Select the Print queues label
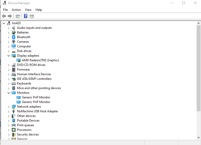Image resolution: width=201 pixels, height=145 pixels. (26, 125)
